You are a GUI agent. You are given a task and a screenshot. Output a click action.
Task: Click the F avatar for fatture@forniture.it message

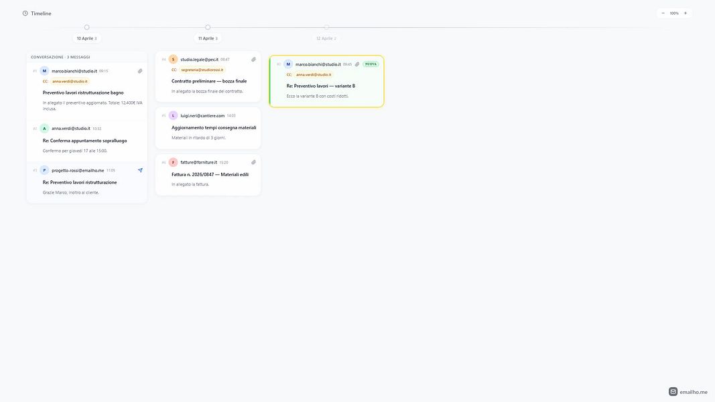174,162
